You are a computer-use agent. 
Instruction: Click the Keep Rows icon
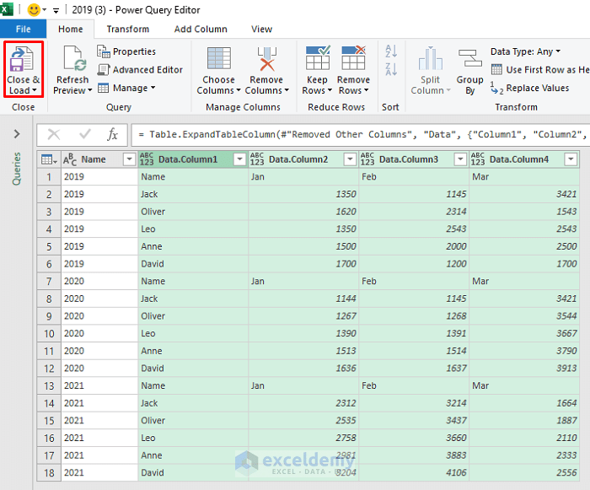317,58
